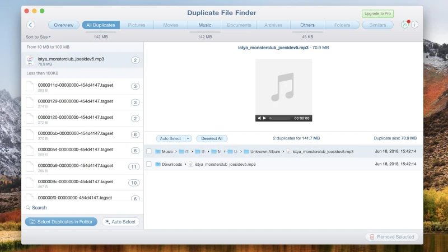448x252 pixels.
Task: Open the Others tab
Action: pos(307,25)
